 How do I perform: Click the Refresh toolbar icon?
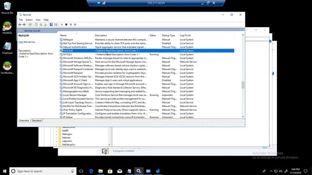(41, 25)
